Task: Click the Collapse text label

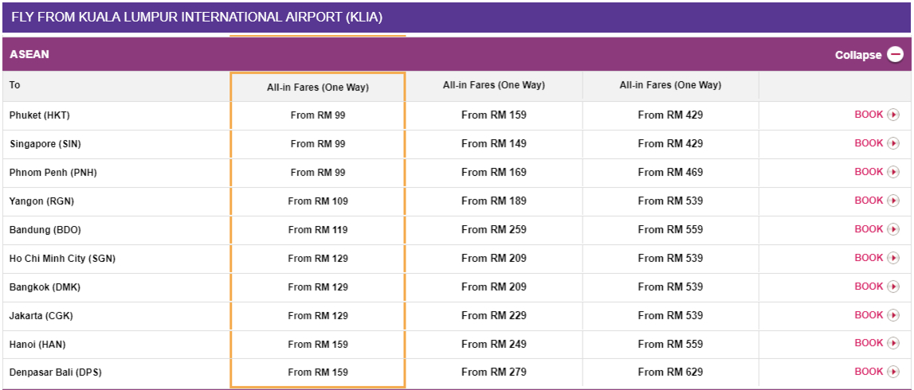Action: (x=858, y=55)
